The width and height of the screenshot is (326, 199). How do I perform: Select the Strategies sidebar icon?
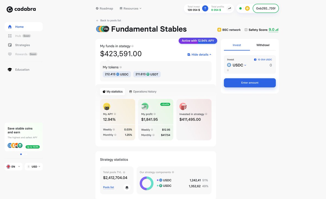10,45
